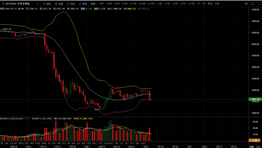262x148 pixels.
Task: Show the DMA indicator
Action: (32, 143)
